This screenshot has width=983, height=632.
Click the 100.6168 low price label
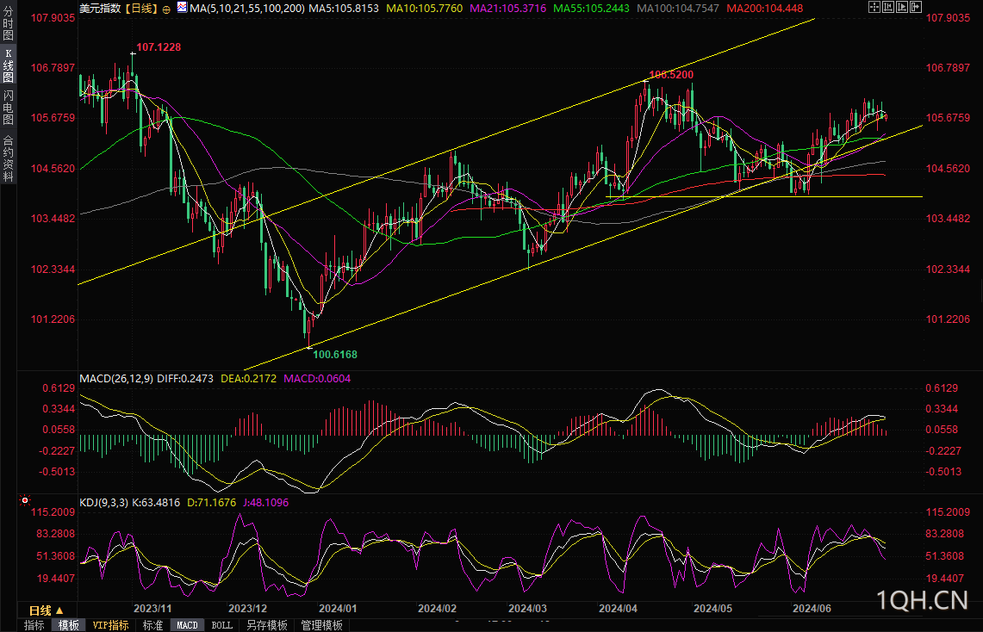click(x=335, y=355)
